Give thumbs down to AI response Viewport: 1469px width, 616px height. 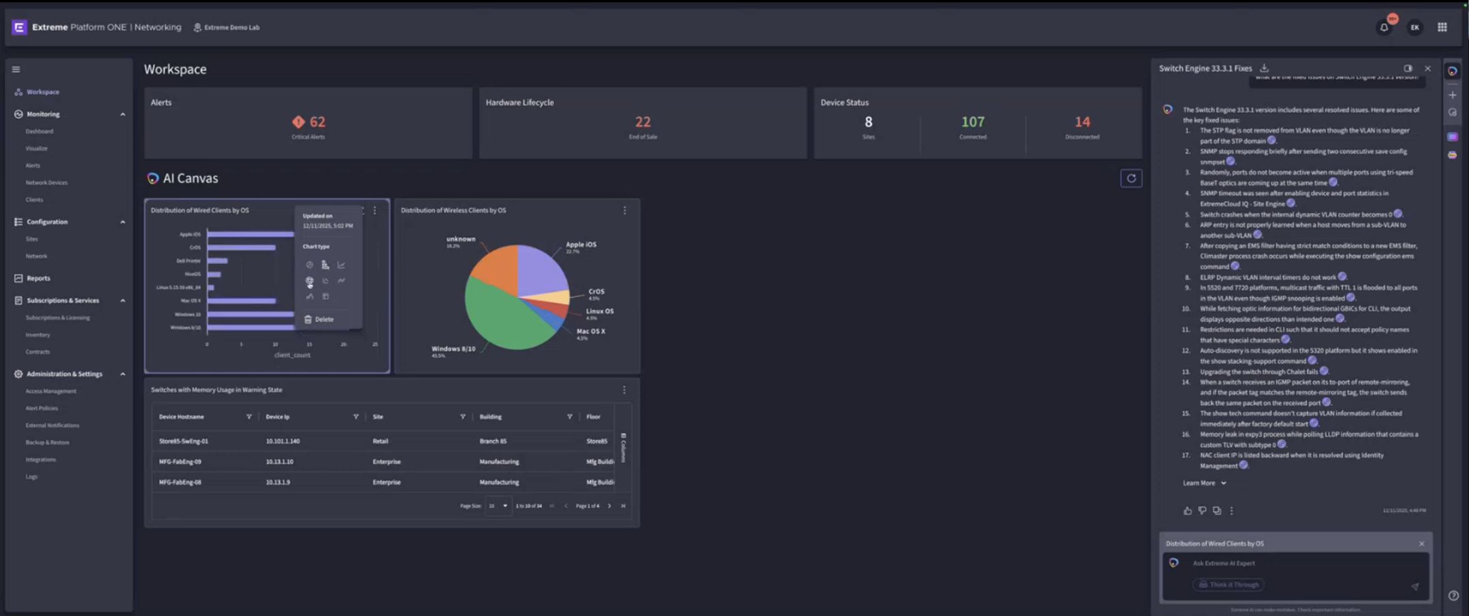click(1202, 511)
